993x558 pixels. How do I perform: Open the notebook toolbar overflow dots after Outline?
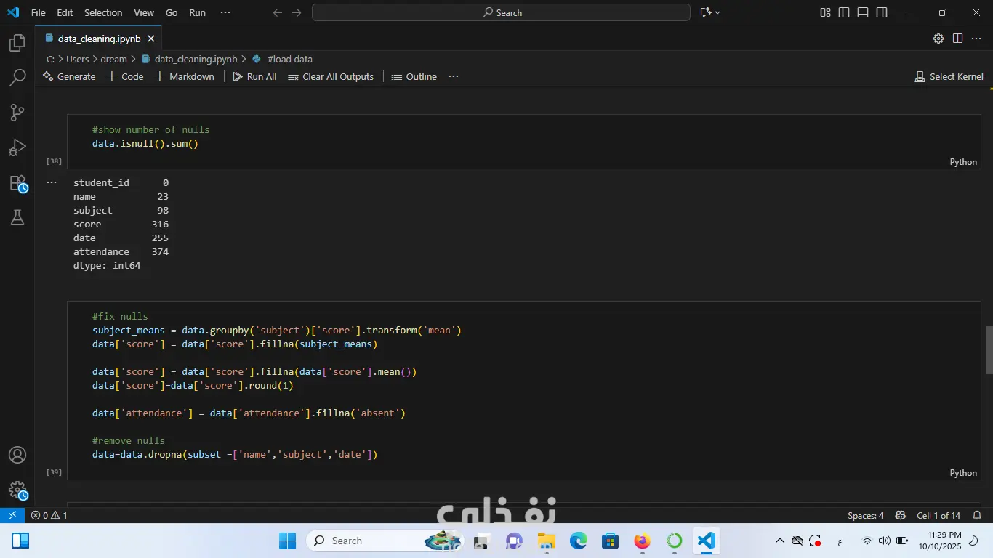(454, 76)
